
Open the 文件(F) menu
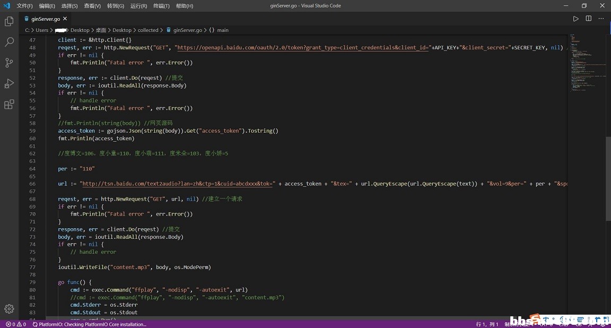24,6
